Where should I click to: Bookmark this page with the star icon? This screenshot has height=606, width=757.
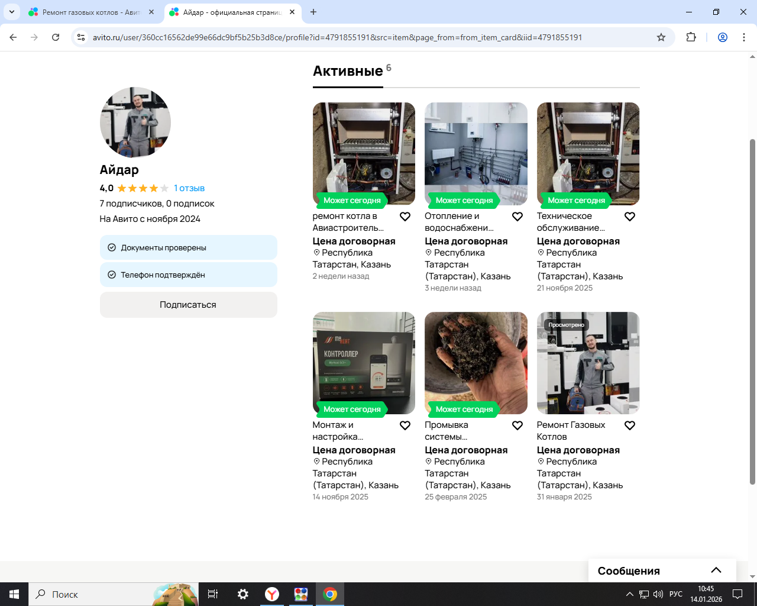pyautogui.click(x=661, y=37)
